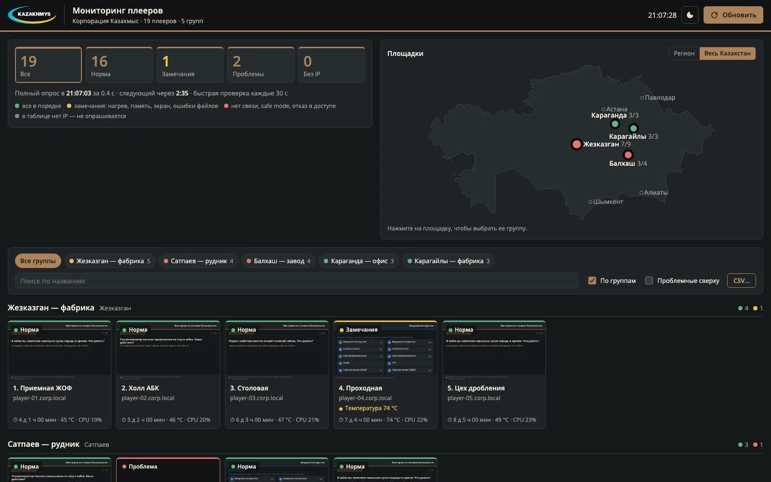Select the Балхаш marker on the map
Image resolution: width=771 pixels, height=482 pixels.
click(628, 155)
